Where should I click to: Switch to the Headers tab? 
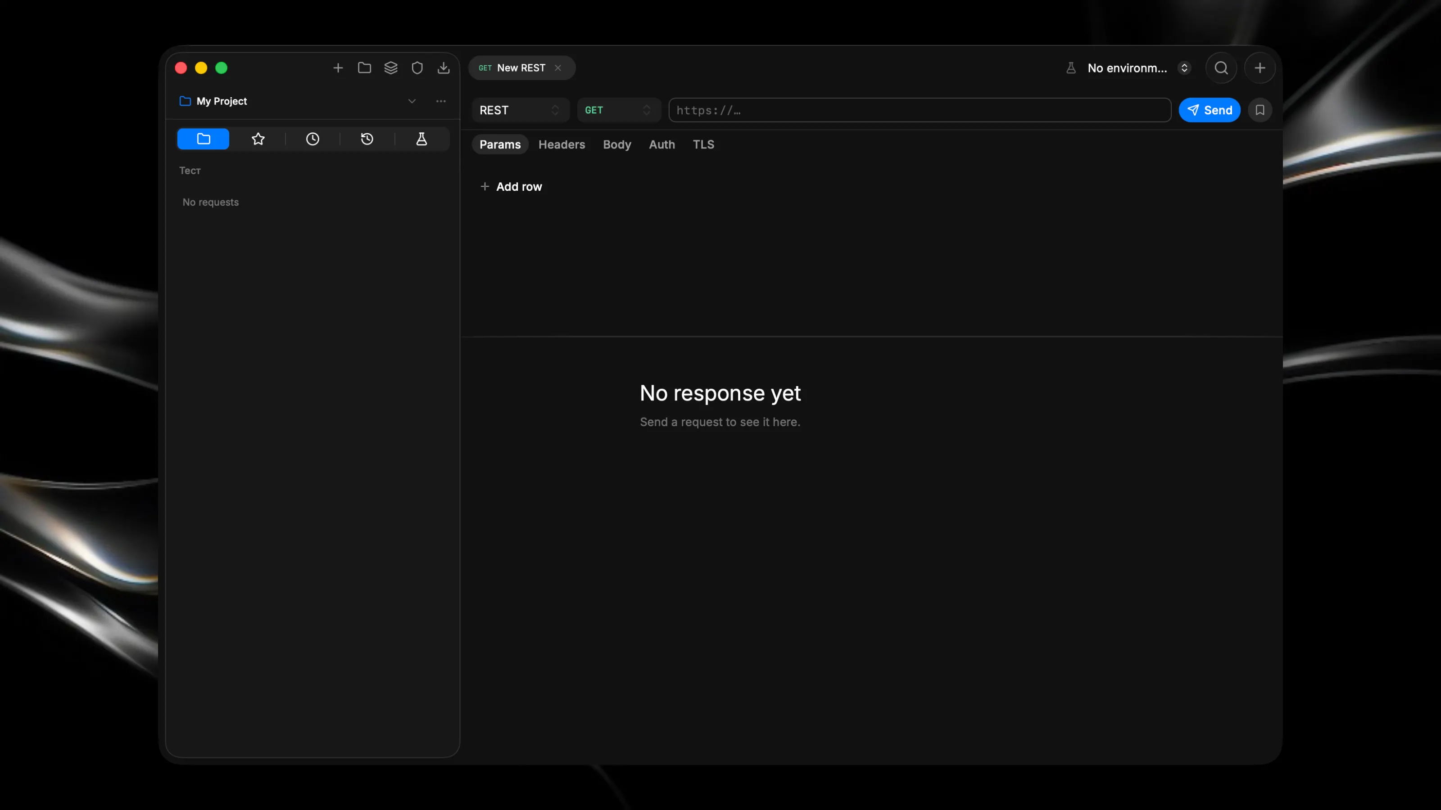(x=561, y=144)
